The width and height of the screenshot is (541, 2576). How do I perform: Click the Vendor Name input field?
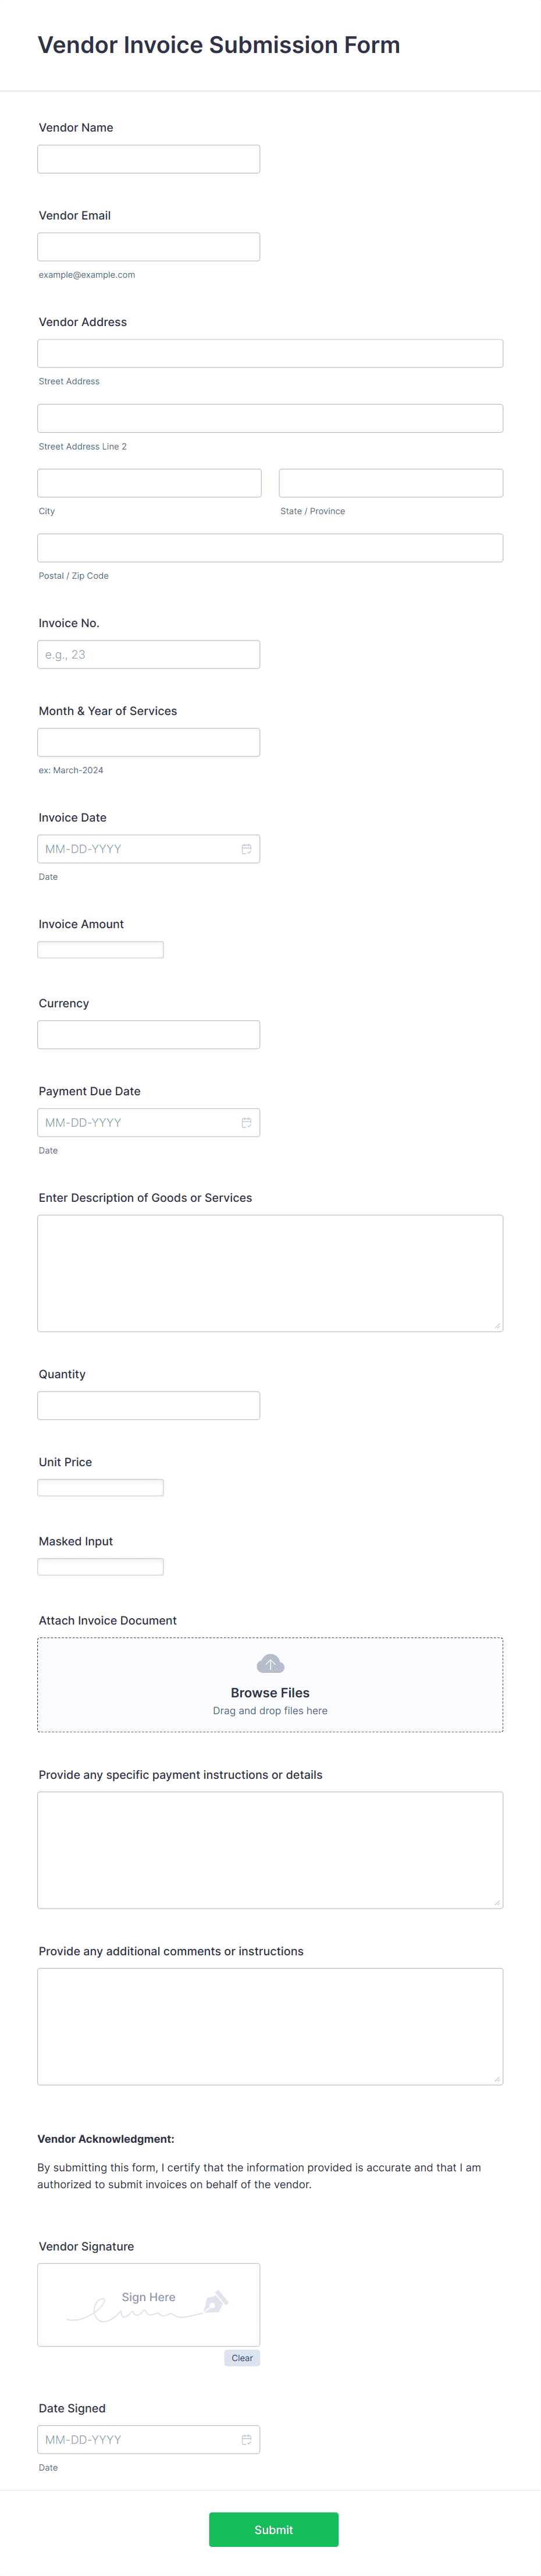pos(148,158)
